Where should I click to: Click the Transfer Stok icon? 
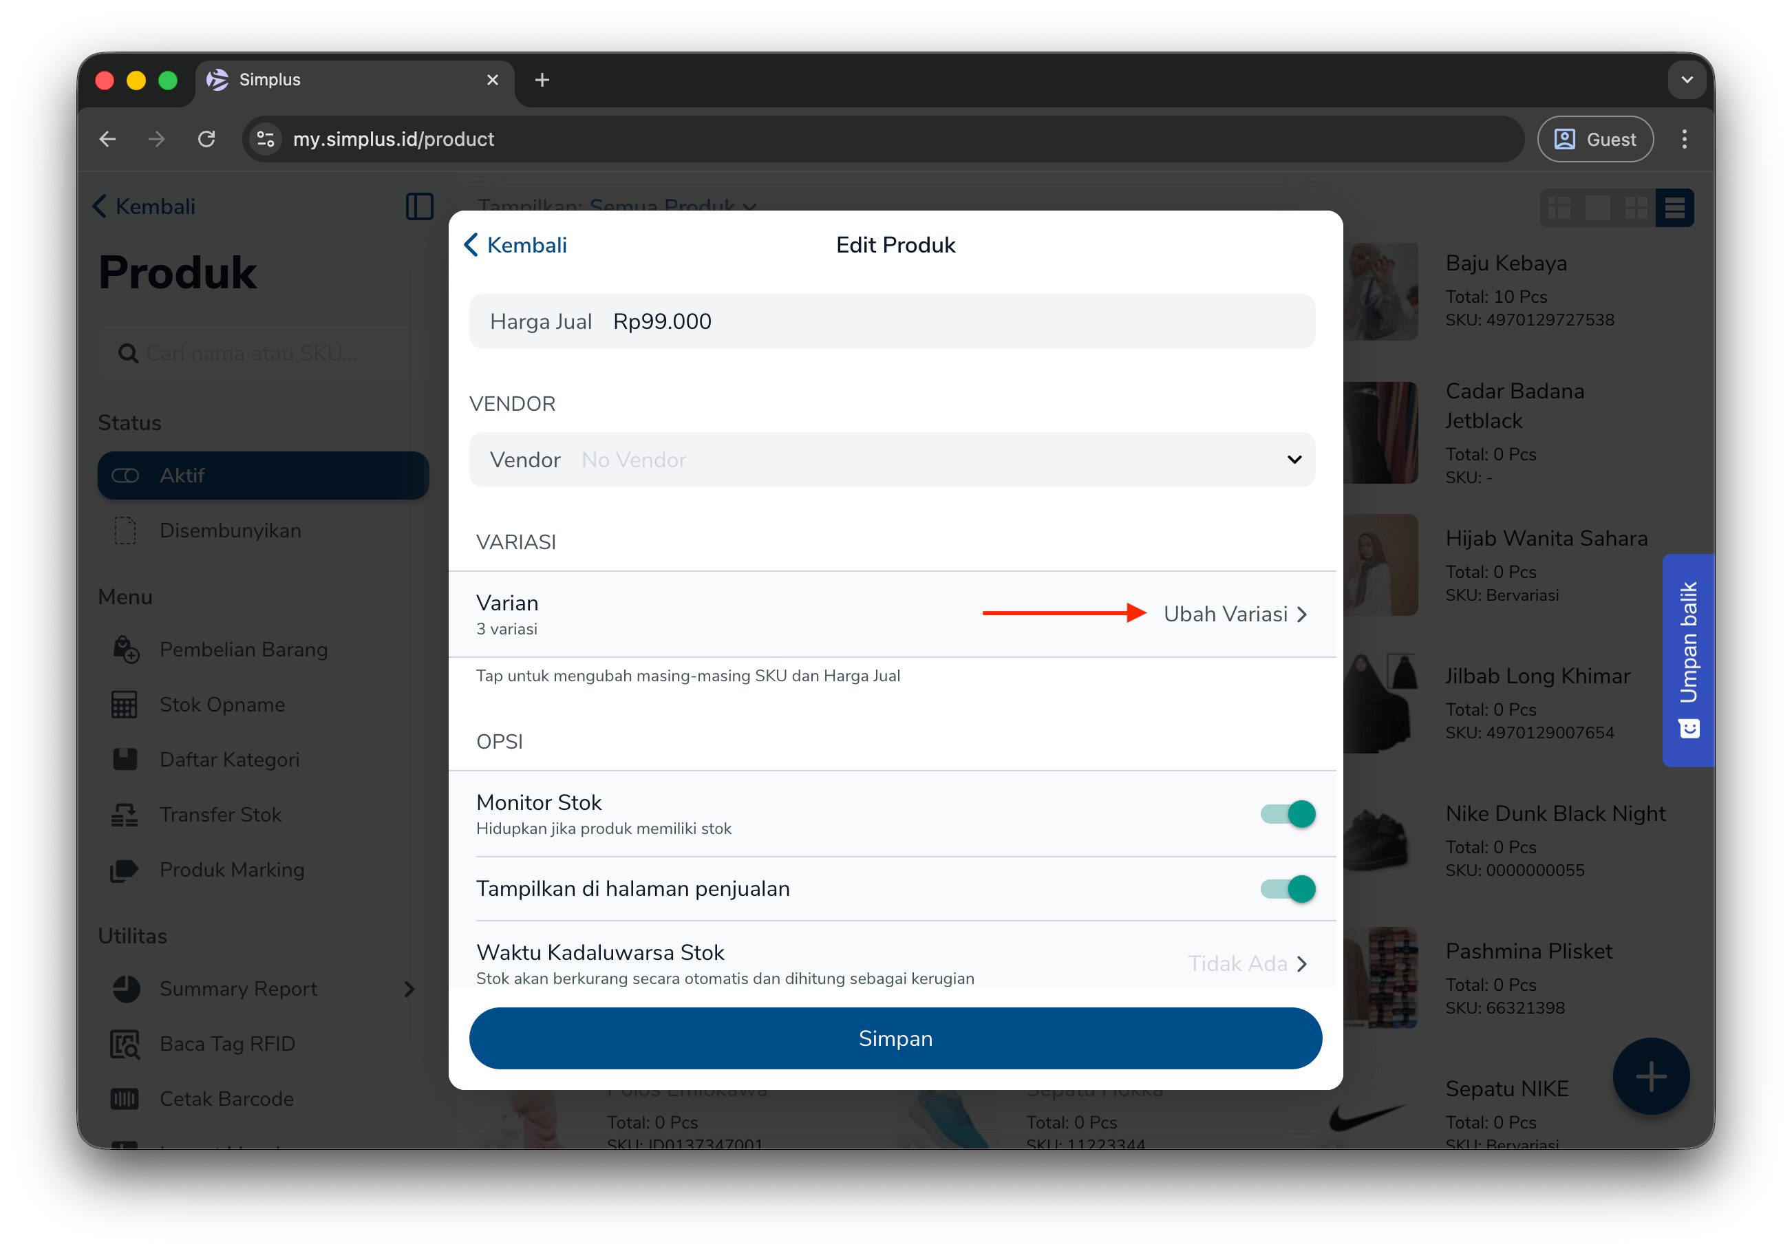pyautogui.click(x=125, y=815)
